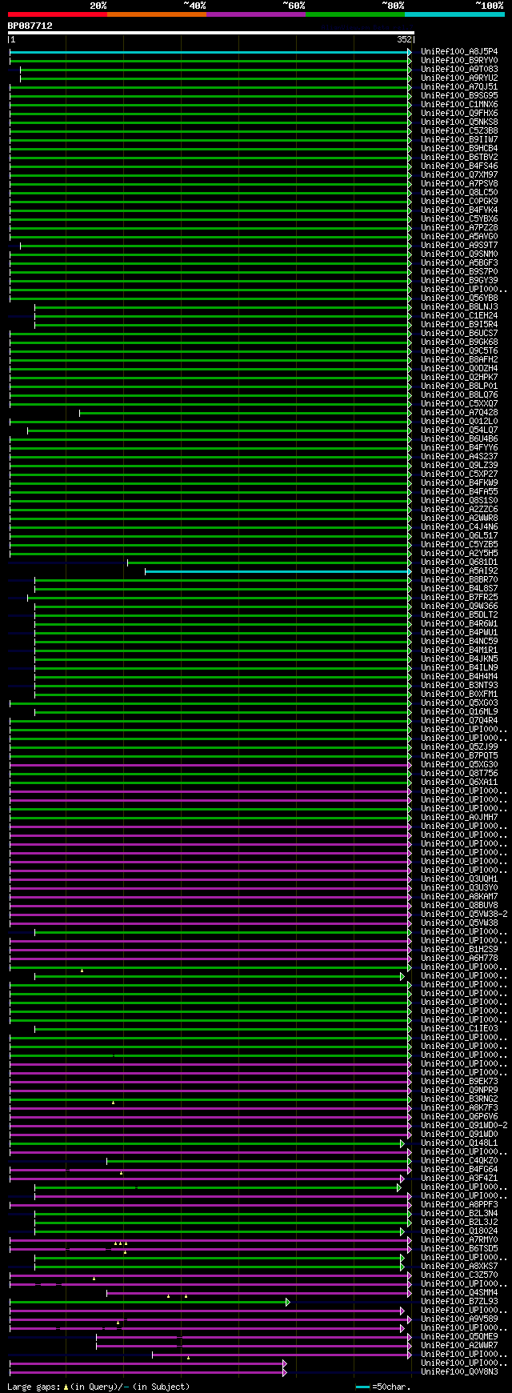Click the green ~80% identity legend bar

(355, 14)
